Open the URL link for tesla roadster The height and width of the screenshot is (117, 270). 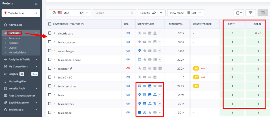pyautogui.click(x=128, y=42)
